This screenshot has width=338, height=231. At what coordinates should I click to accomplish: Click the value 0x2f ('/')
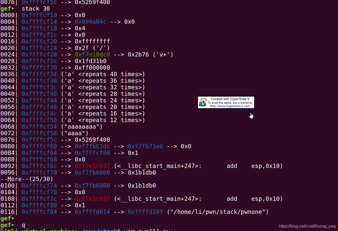click(x=92, y=48)
